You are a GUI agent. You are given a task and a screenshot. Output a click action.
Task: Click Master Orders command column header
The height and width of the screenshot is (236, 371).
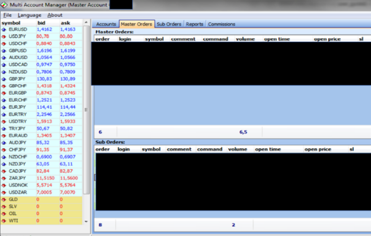[x=216, y=39]
